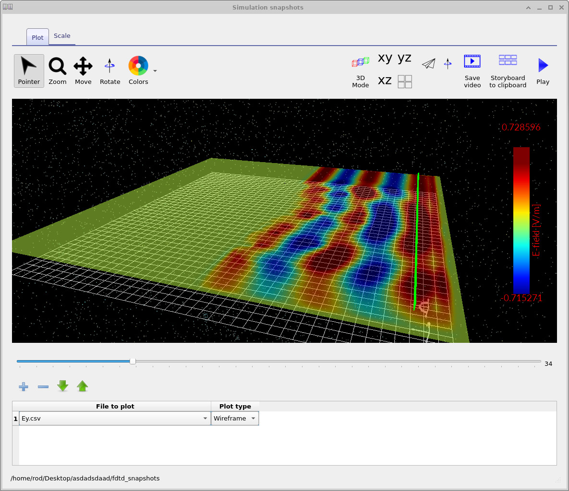Image resolution: width=569 pixels, height=491 pixels.
Task: Open the Colors wheel tool
Action: click(x=138, y=71)
